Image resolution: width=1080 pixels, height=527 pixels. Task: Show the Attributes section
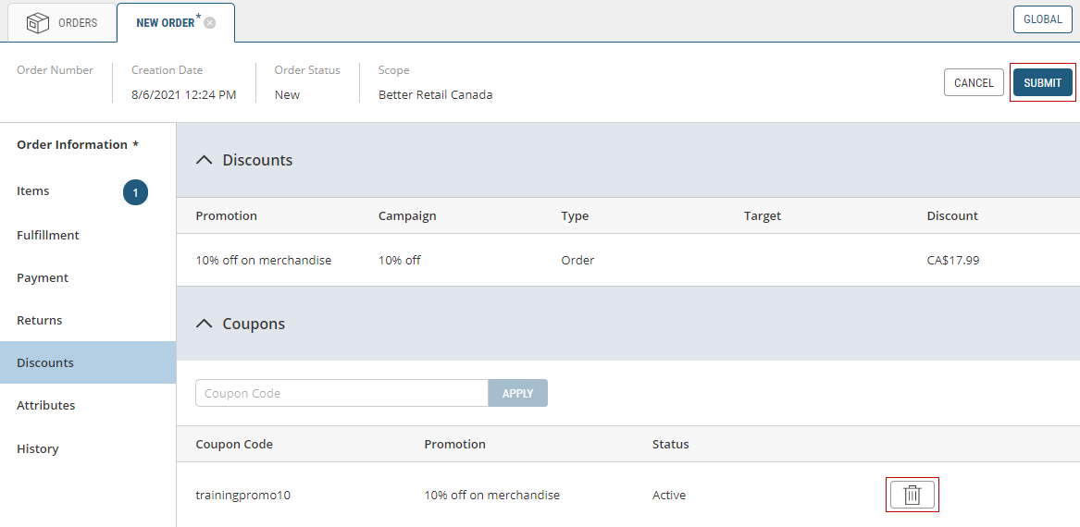[x=46, y=405]
